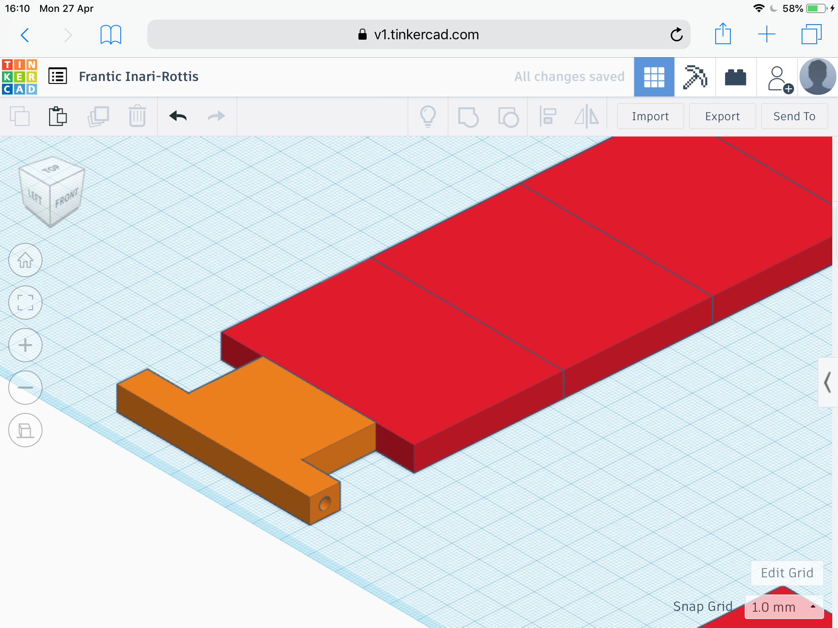Screen dimensions: 838x628
Task: Switch to 3D design grid view
Action: tap(654, 77)
